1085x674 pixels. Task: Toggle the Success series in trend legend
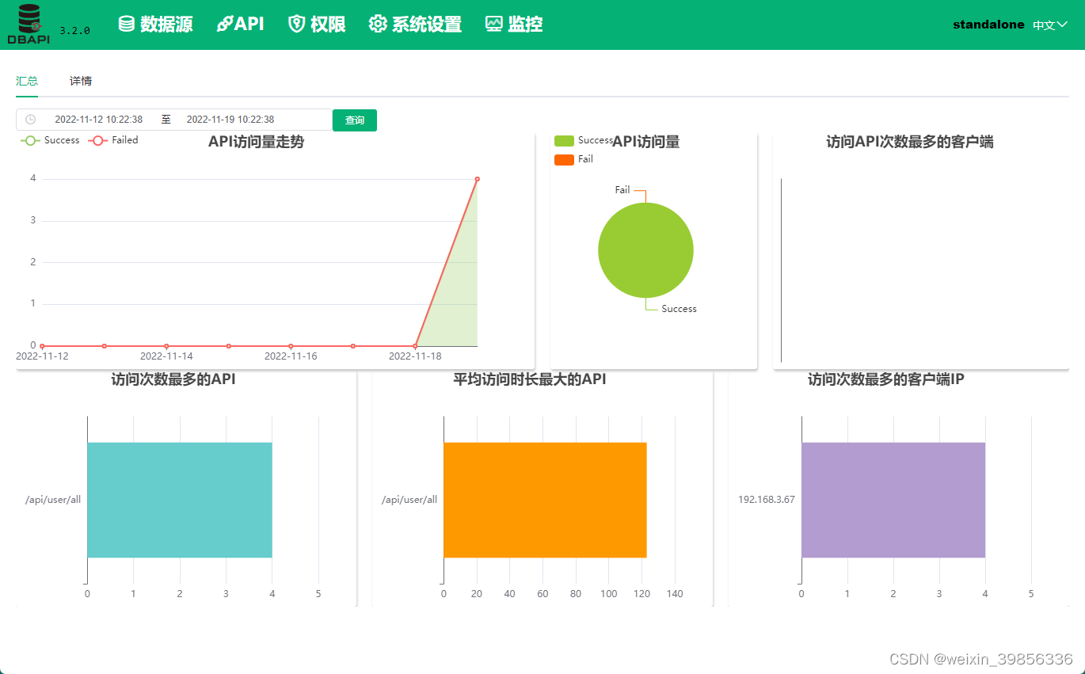[x=50, y=140]
